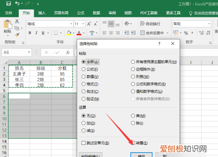This screenshot has width=218, height=157.
Task: Click increase indent icon
Action: pos(133,33)
